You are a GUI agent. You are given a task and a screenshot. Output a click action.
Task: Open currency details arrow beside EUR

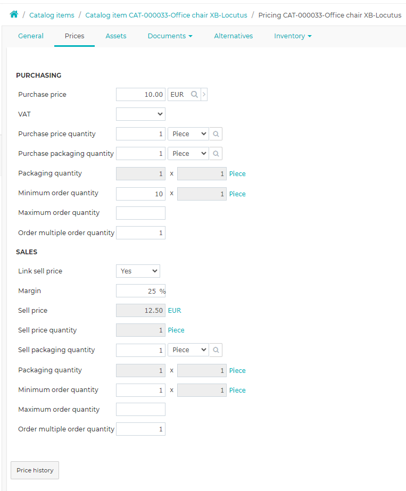coord(204,95)
